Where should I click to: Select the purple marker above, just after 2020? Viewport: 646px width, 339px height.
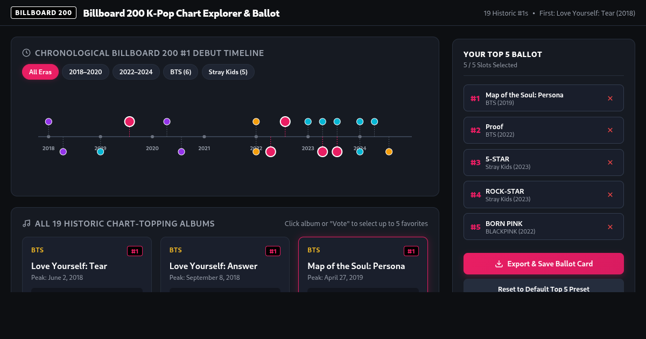pos(167,122)
